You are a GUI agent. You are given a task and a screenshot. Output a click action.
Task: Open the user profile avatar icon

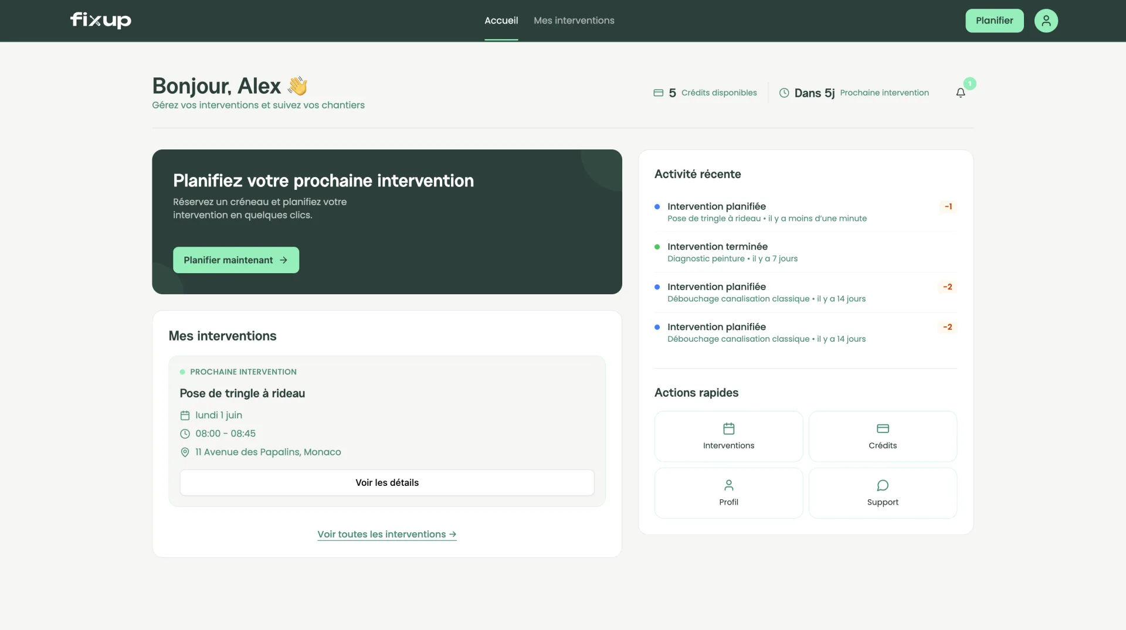[x=1046, y=21]
